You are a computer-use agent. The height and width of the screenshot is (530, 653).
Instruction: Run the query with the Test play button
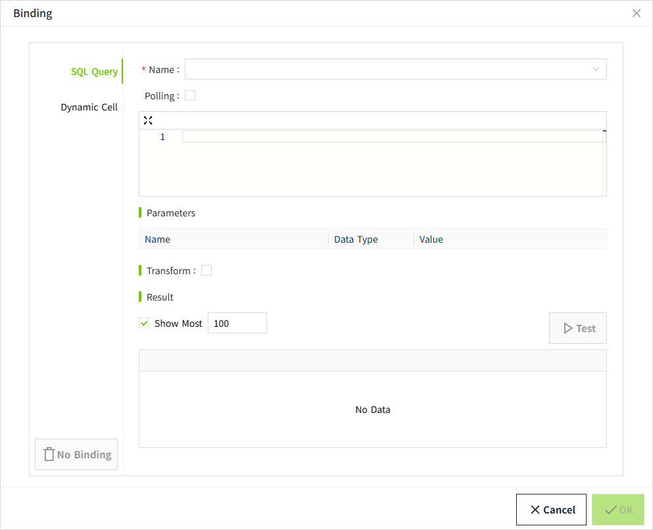click(577, 328)
